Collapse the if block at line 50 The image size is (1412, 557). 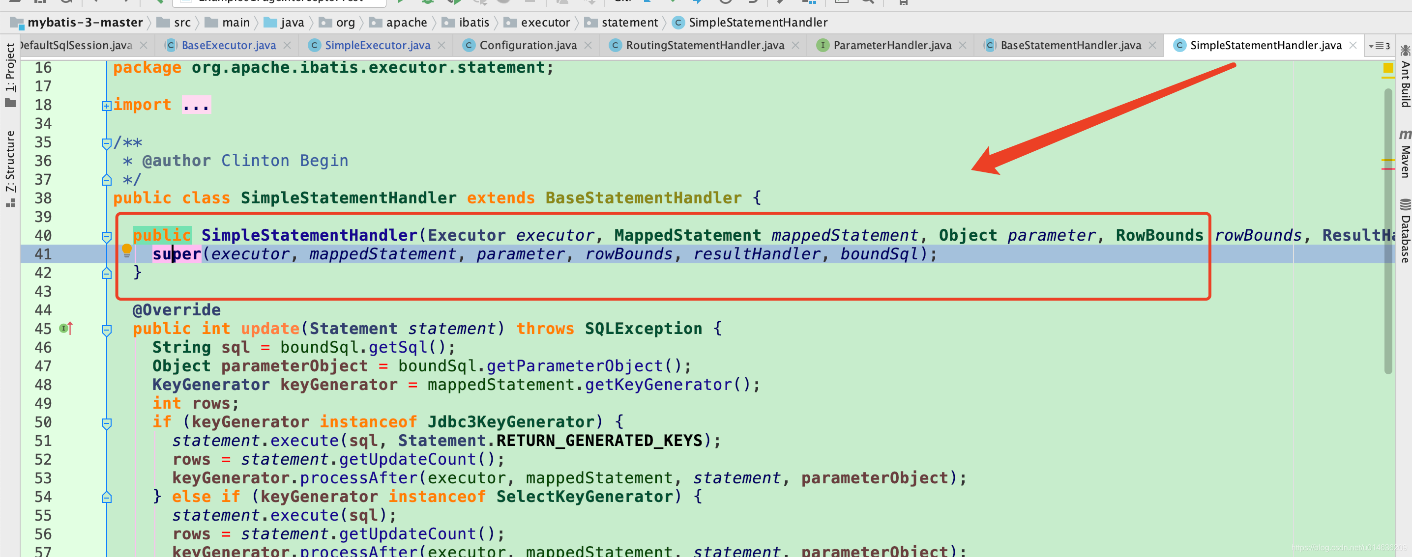coord(107,423)
